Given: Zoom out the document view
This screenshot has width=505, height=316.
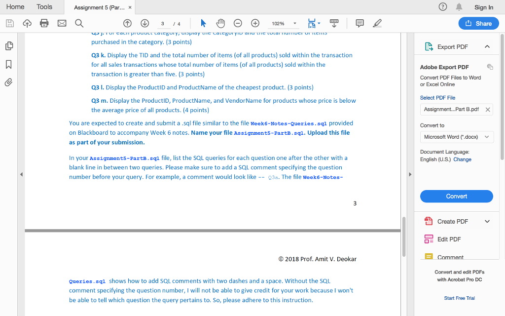Looking at the screenshot, I should click(x=237, y=23).
